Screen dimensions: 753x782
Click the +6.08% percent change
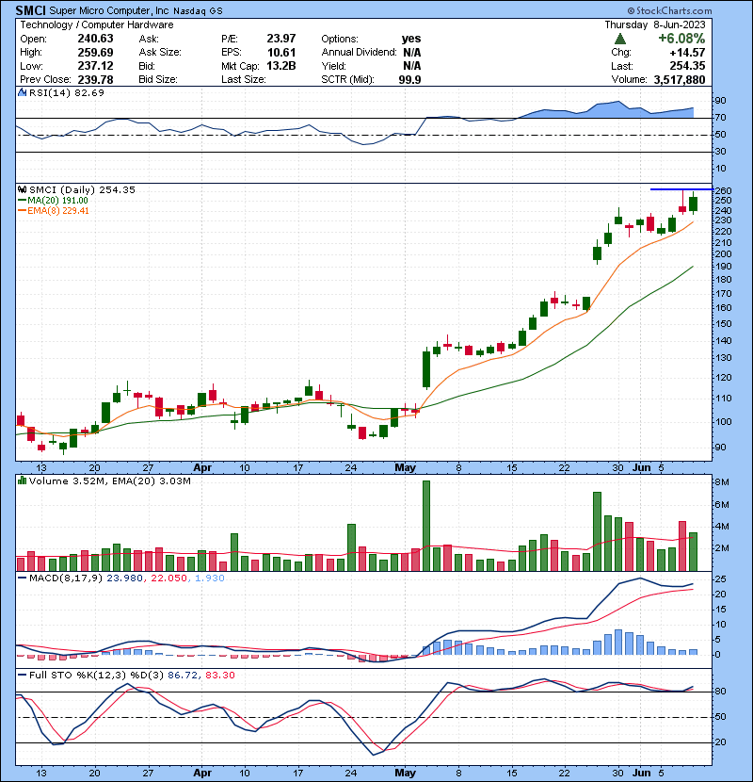681,39
